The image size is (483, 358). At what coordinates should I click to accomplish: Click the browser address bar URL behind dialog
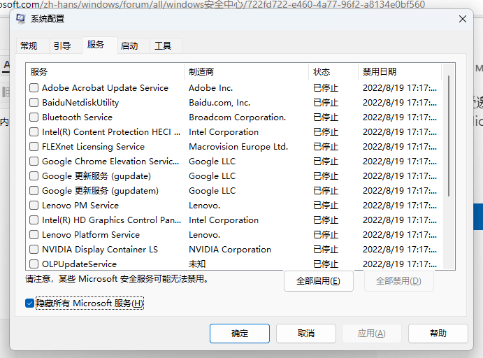pos(212,4)
